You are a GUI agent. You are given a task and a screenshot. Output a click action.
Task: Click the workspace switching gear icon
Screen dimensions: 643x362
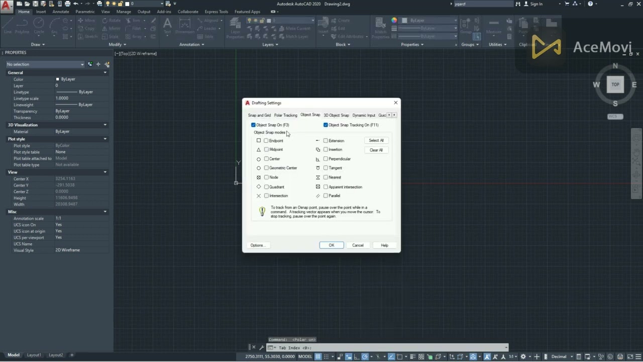point(523,356)
